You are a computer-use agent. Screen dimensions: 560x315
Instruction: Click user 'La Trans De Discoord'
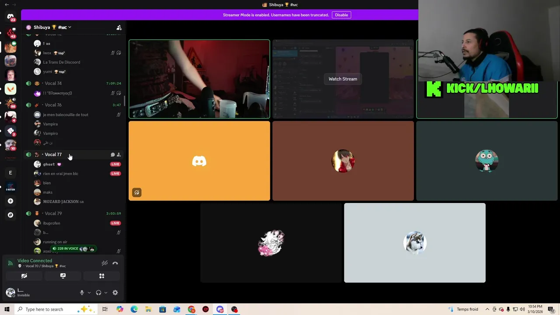(x=61, y=62)
